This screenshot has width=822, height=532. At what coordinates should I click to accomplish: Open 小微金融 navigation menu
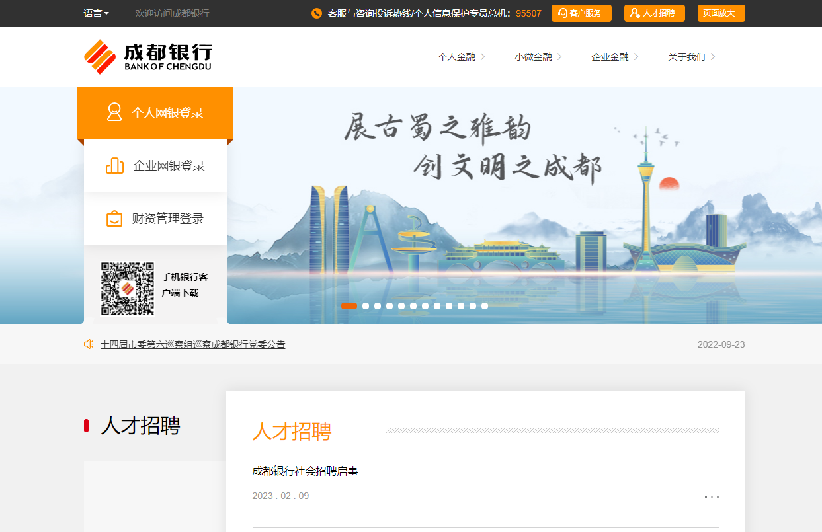point(533,57)
